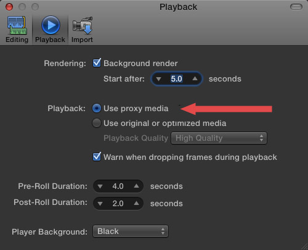Click the Start after 5.0 value field

coord(177,78)
